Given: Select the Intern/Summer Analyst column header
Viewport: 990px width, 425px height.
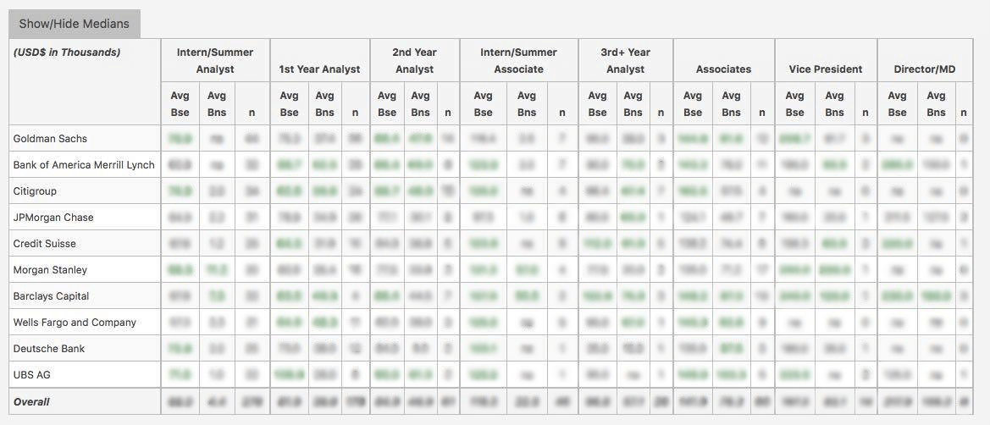Looking at the screenshot, I should tap(215, 61).
